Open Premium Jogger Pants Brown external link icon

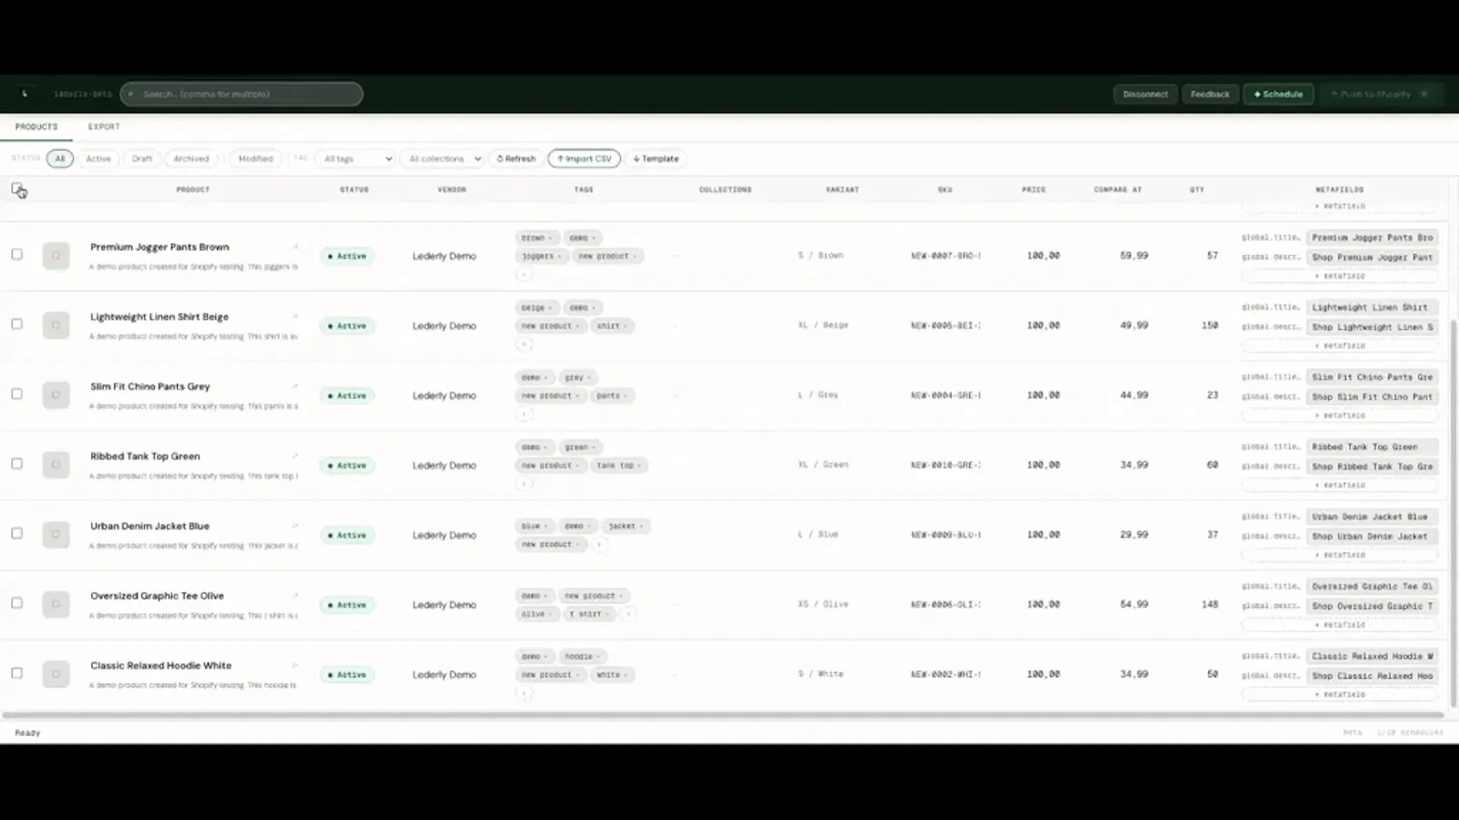click(295, 247)
